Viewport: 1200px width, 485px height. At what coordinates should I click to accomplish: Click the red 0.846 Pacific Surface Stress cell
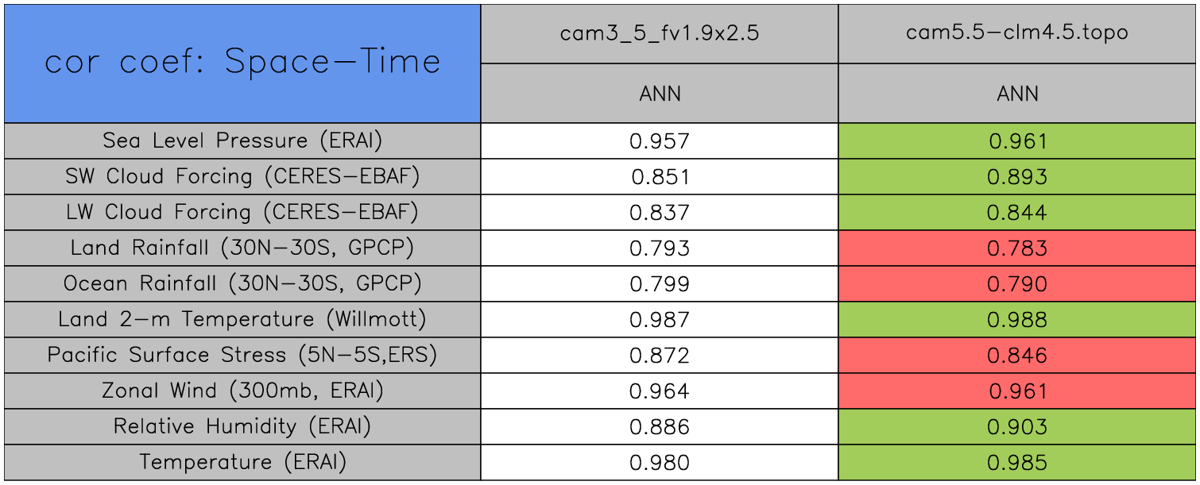coord(1017,355)
